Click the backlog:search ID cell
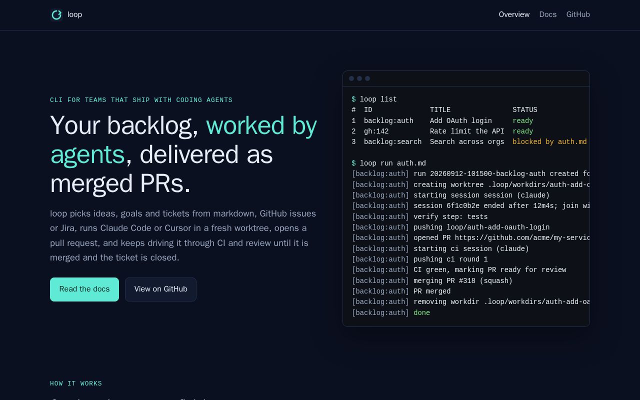This screenshot has height=400, width=640. (392, 142)
